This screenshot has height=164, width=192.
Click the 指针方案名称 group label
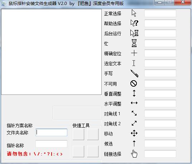tap(20, 125)
